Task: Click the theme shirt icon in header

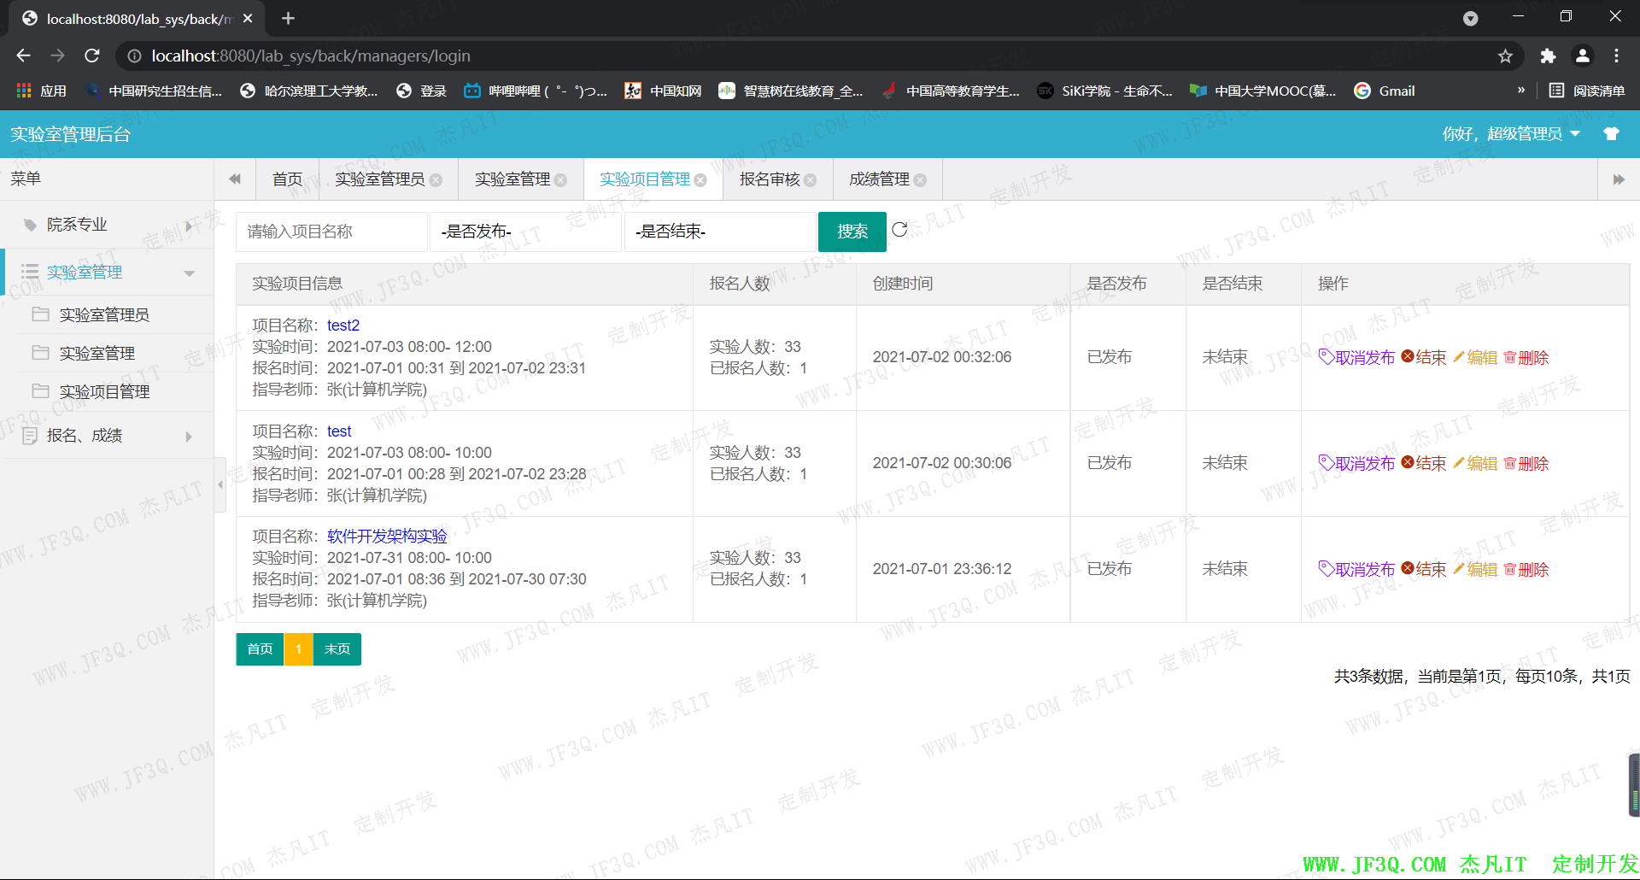Action: pos(1611,134)
